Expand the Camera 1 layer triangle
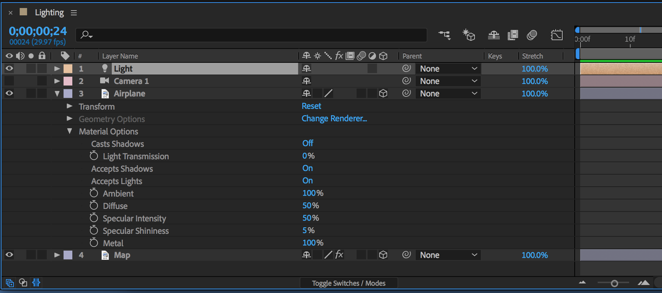 pyautogui.click(x=57, y=81)
